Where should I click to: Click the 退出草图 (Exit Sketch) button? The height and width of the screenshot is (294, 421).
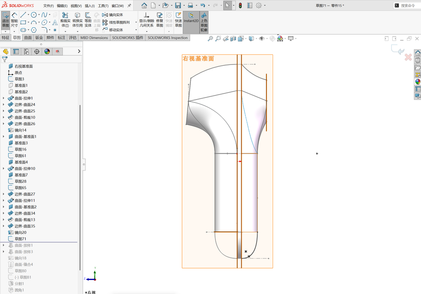point(6,20)
